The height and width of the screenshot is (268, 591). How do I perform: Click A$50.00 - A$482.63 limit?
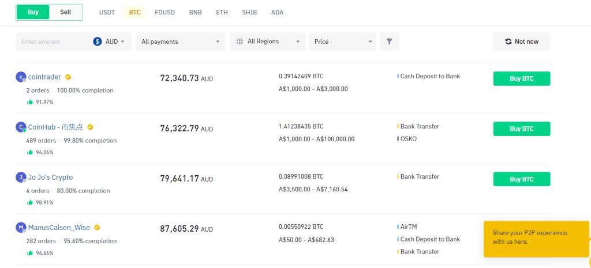(x=306, y=240)
